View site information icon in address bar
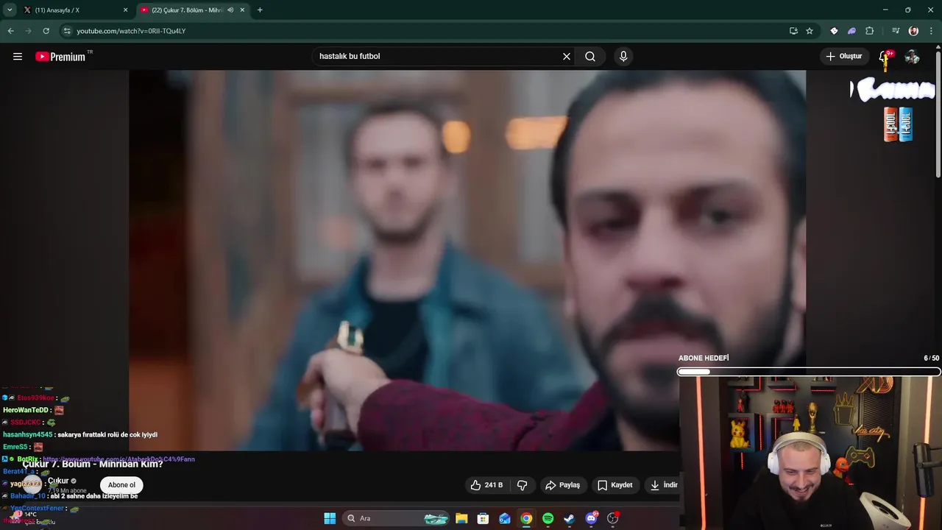 coord(67,31)
